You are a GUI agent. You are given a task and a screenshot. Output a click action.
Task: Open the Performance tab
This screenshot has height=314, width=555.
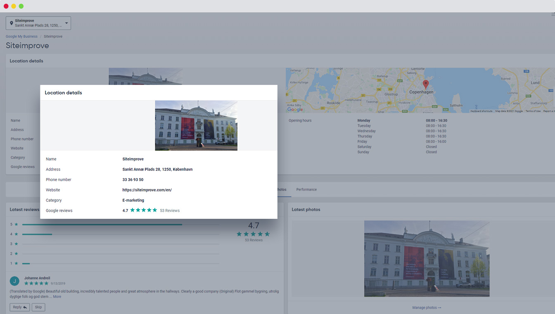coord(306,190)
